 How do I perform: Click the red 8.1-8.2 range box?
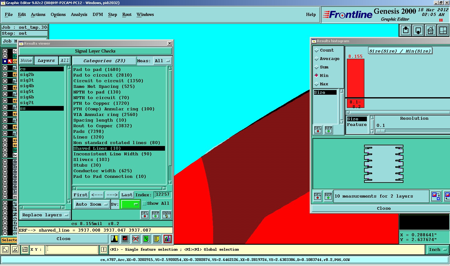356,104
